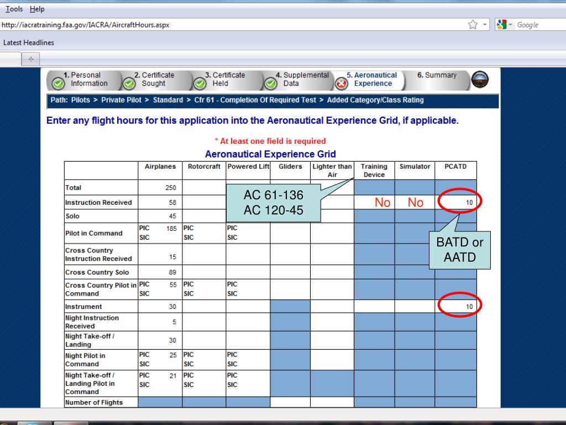Click Powered Lift Pilot in Command PIC field
This screenshot has height=425, width=566.
pyautogui.click(x=253, y=229)
